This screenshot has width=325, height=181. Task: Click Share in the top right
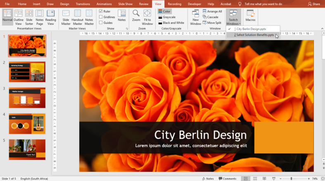pyautogui.click(x=314, y=4)
